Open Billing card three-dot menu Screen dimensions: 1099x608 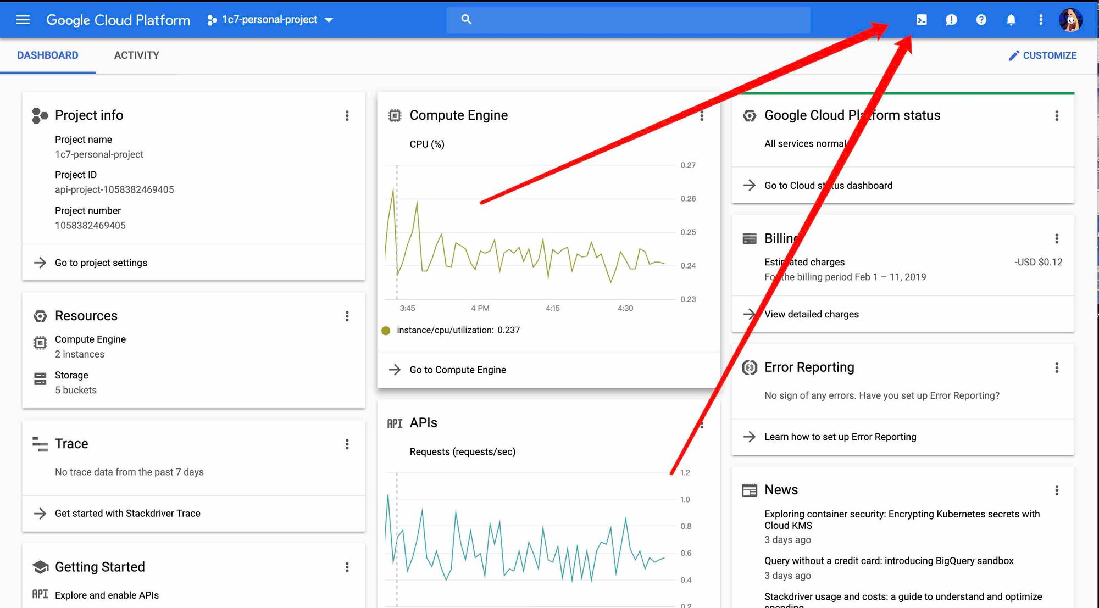tap(1056, 238)
